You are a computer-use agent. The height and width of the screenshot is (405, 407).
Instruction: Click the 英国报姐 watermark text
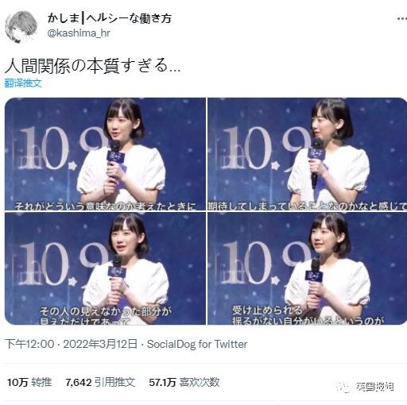374,387
